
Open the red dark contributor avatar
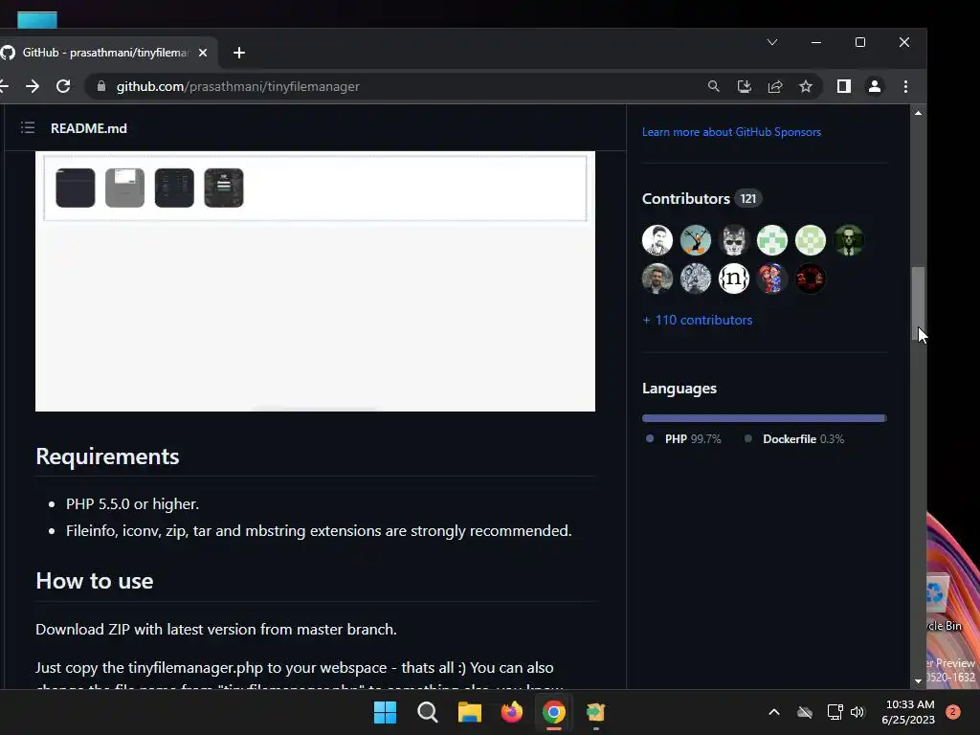click(x=810, y=278)
